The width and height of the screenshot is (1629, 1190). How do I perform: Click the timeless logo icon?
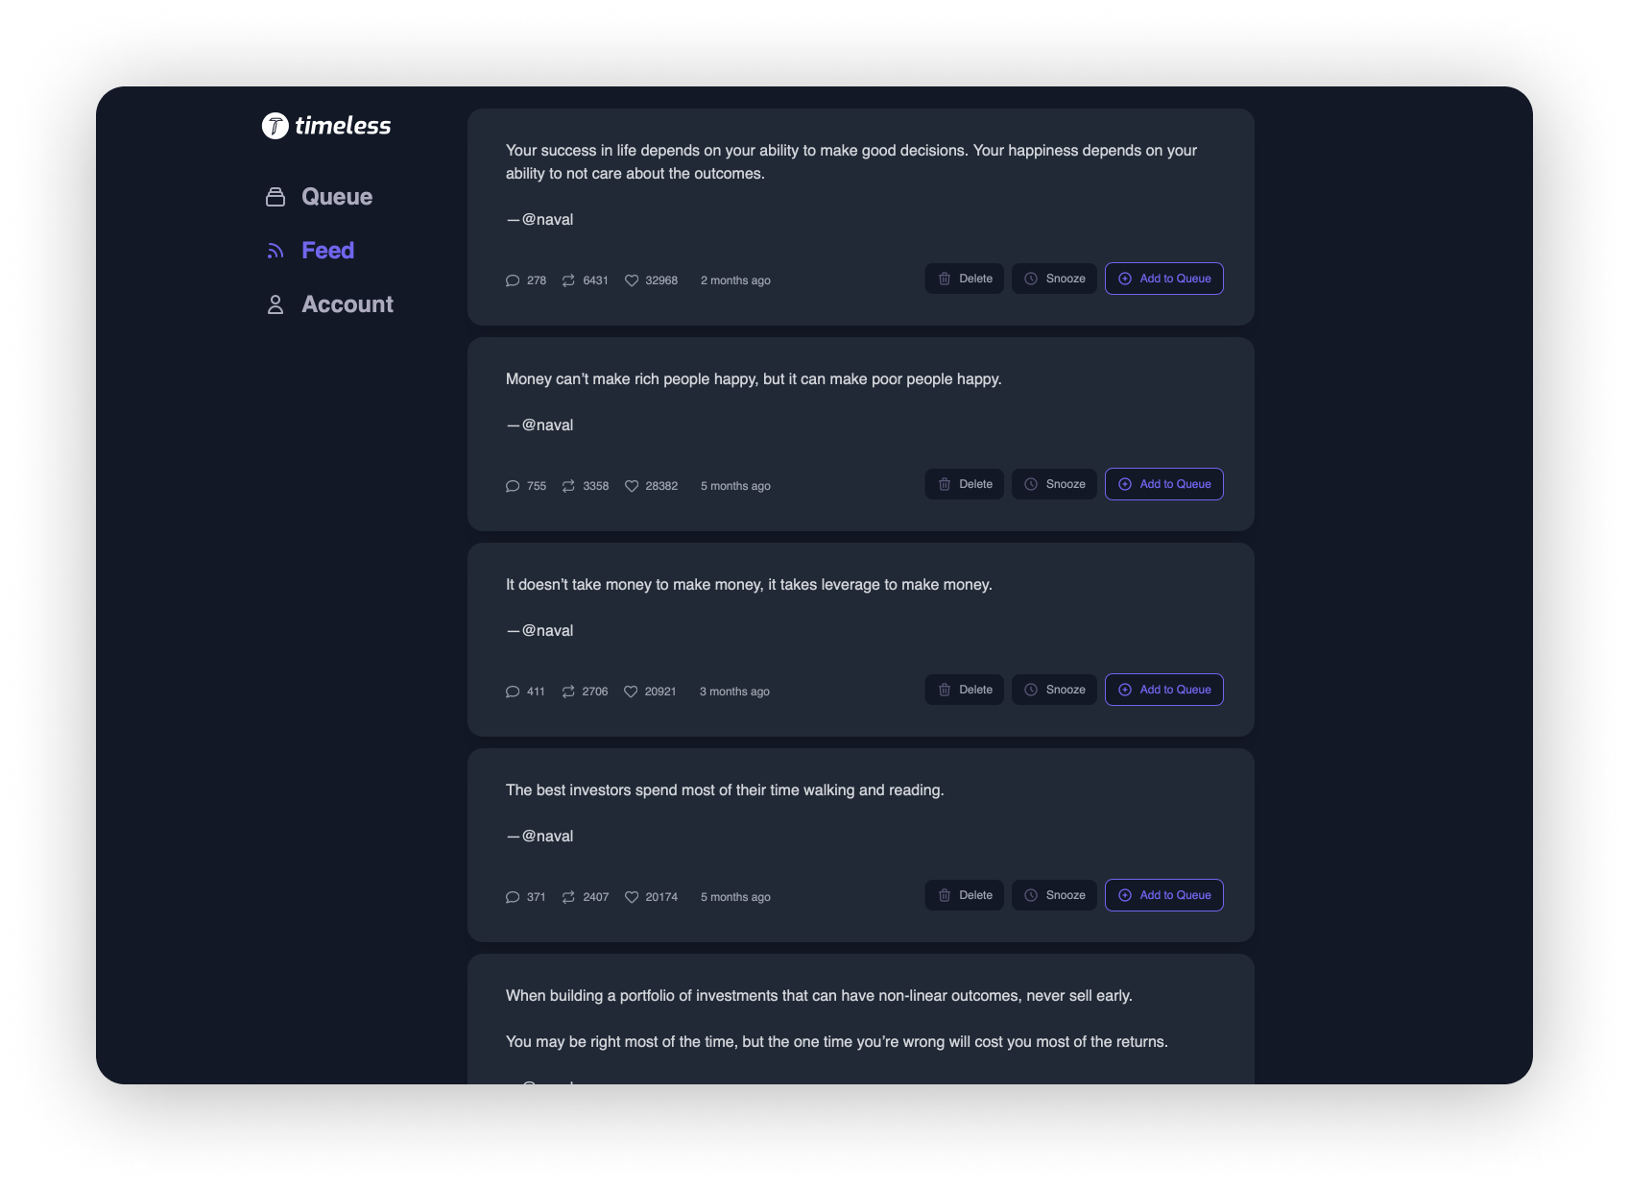pyautogui.click(x=275, y=126)
